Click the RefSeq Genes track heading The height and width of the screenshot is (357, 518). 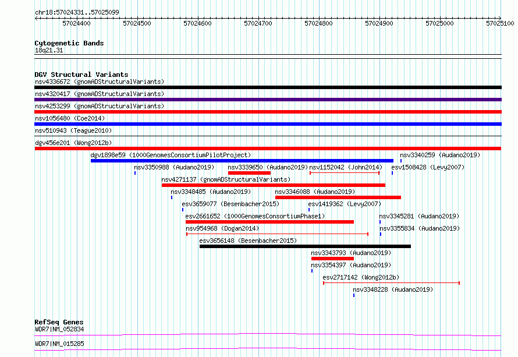pyautogui.click(x=59, y=322)
